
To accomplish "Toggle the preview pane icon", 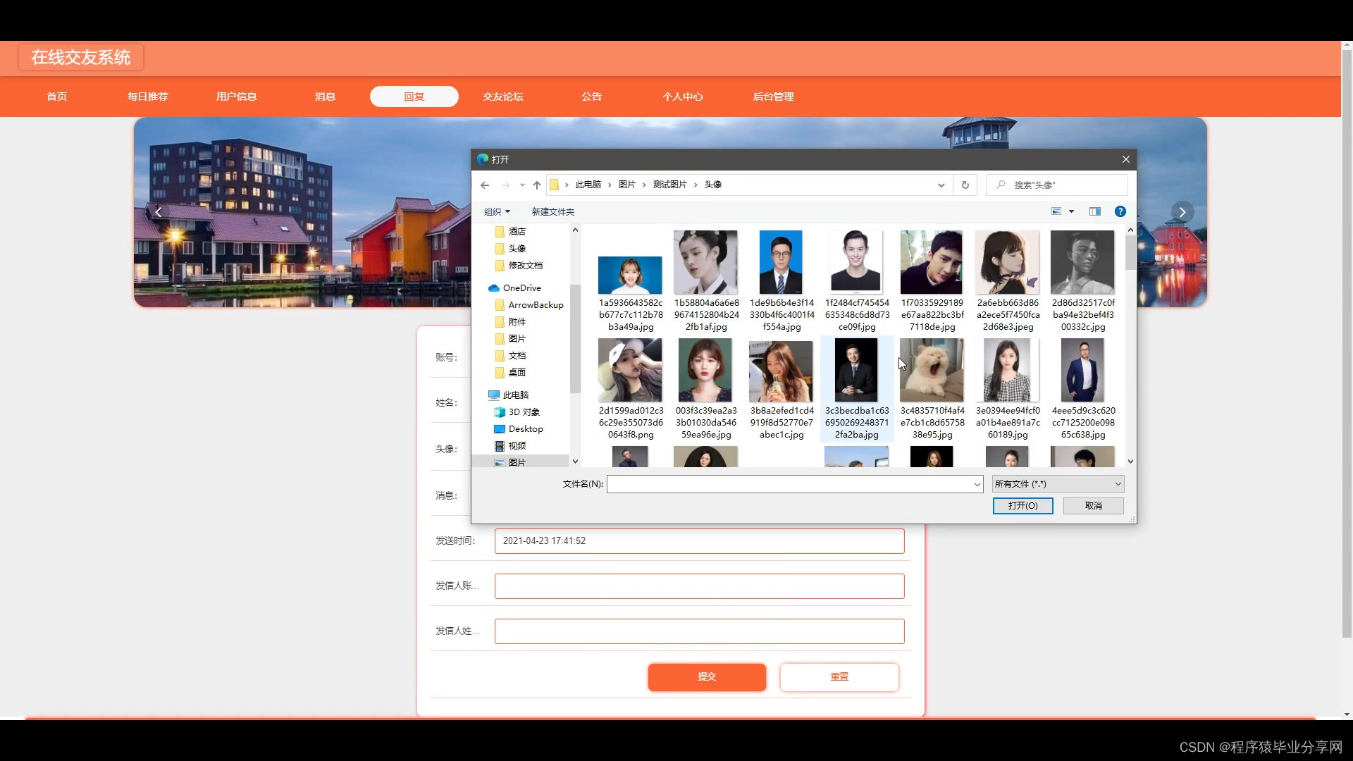I will click(1094, 211).
